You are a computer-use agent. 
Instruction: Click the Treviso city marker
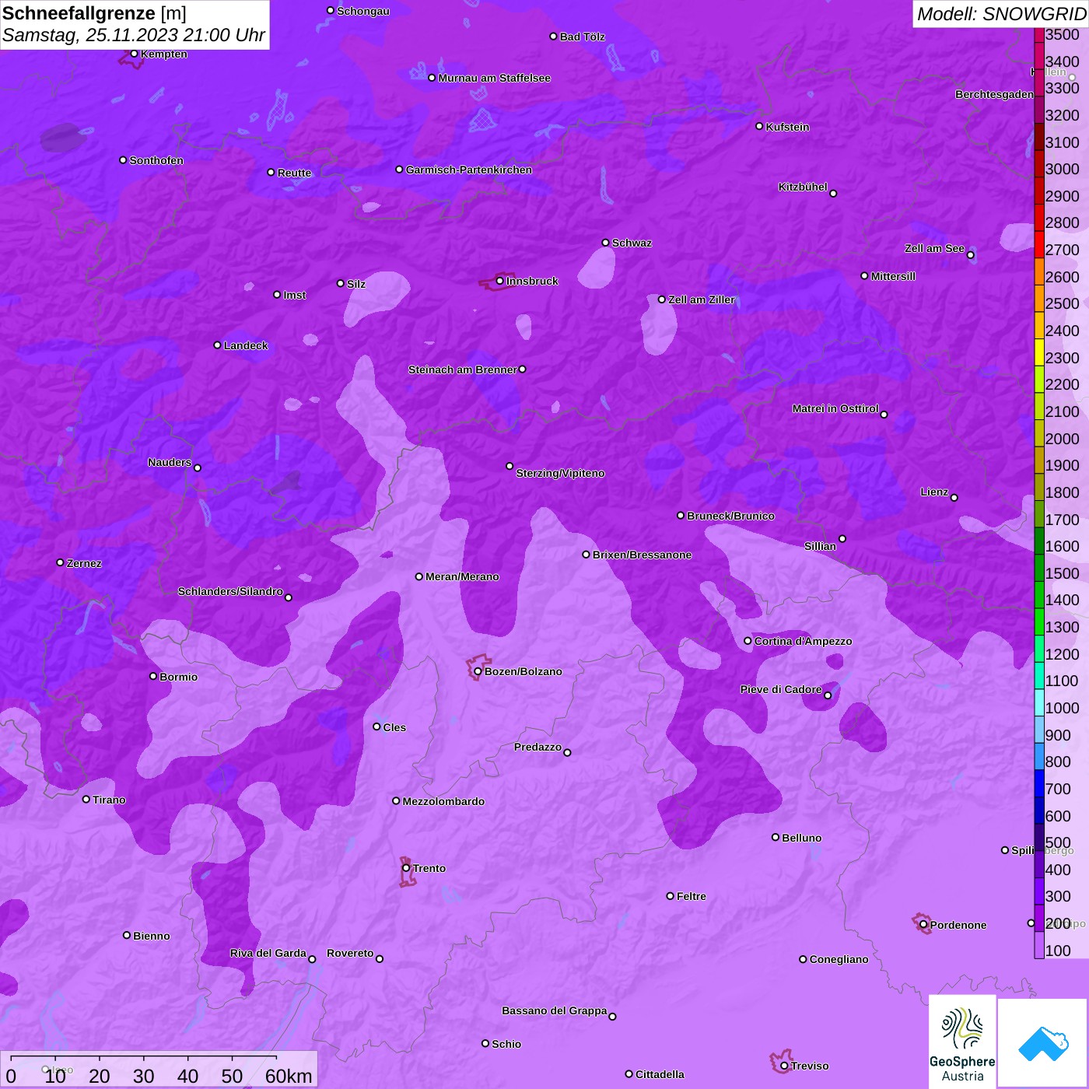[x=784, y=1066]
